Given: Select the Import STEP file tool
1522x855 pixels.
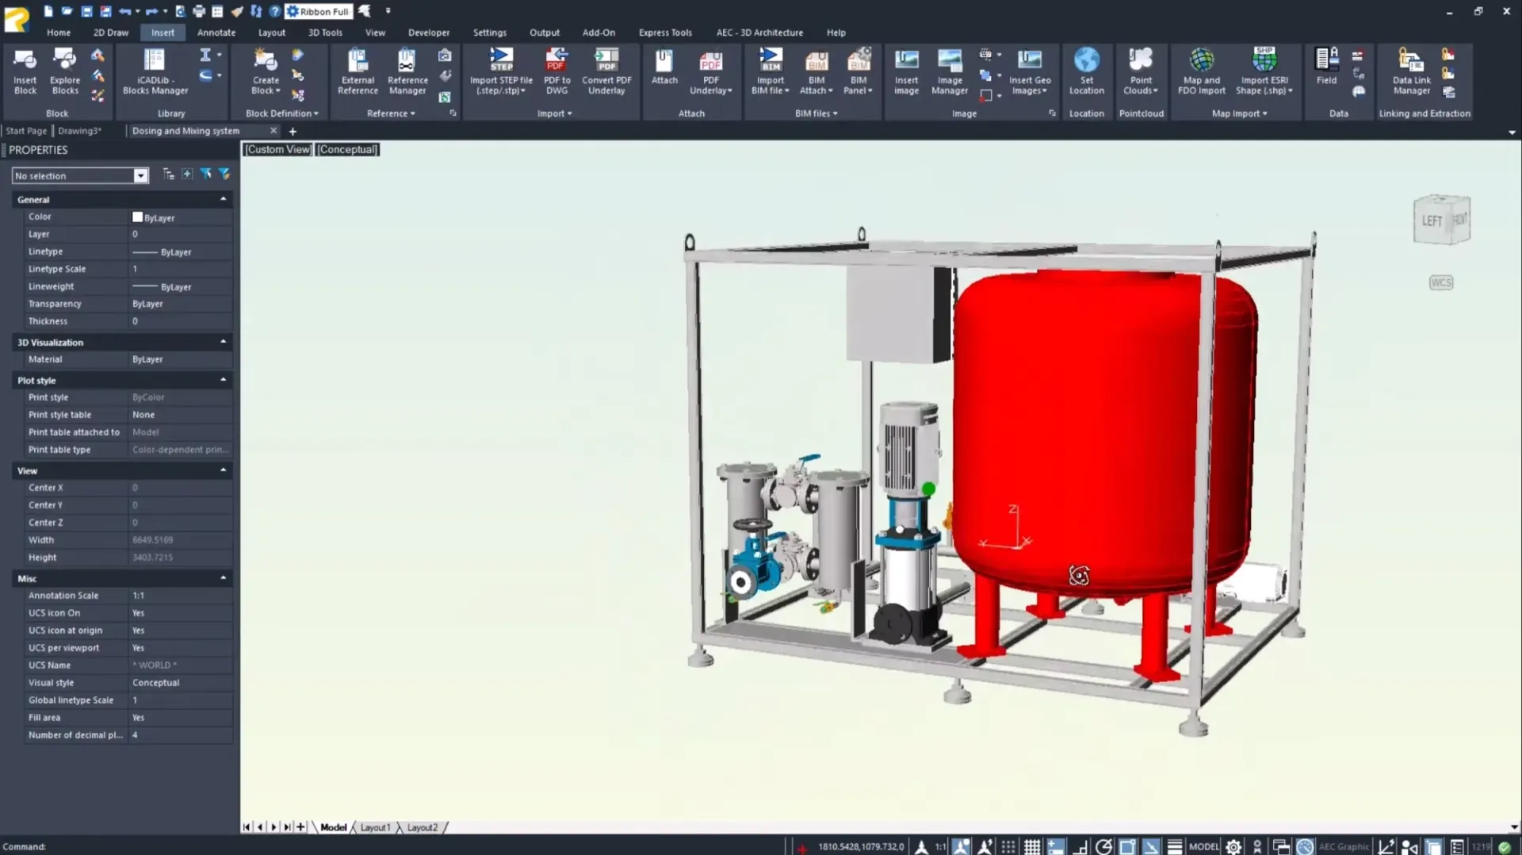Looking at the screenshot, I should (x=501, y=71).
